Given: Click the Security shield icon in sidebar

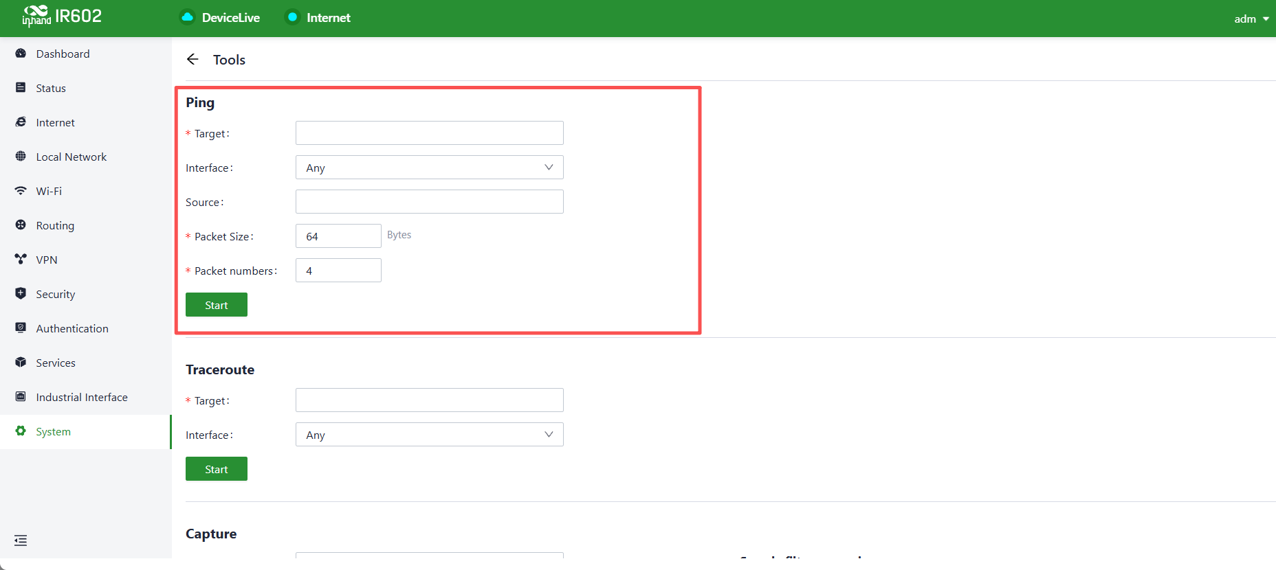Looking at the screenshot, I should pyautogui.click(x=21, y=294).
